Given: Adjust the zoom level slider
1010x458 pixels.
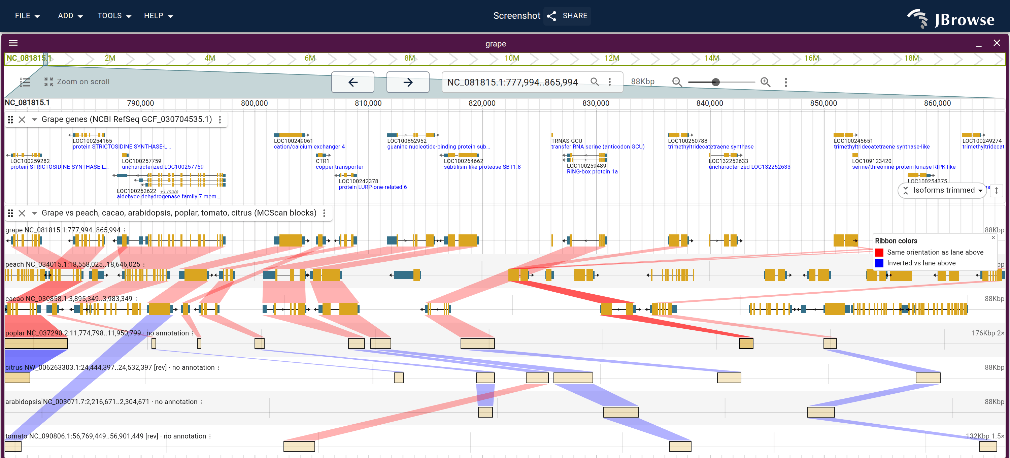Looking at the screenshot, I should tap(721, 82).
